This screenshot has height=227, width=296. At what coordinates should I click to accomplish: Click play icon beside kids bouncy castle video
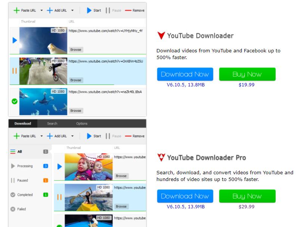pos(60,166)
